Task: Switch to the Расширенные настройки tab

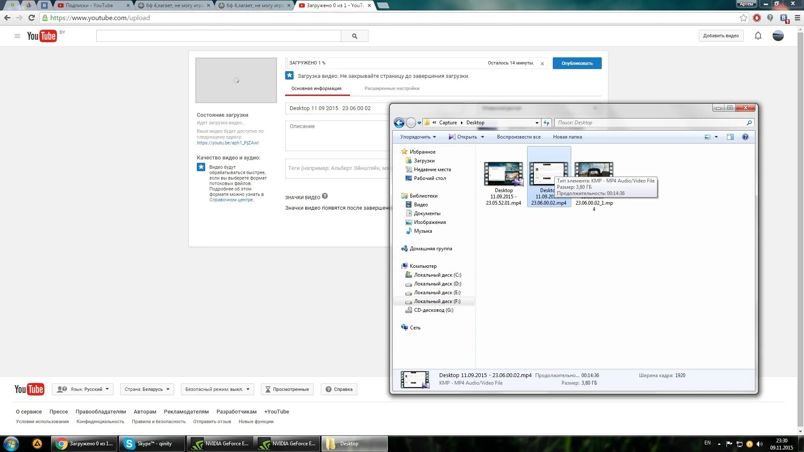Action: [x=392, y=88]
